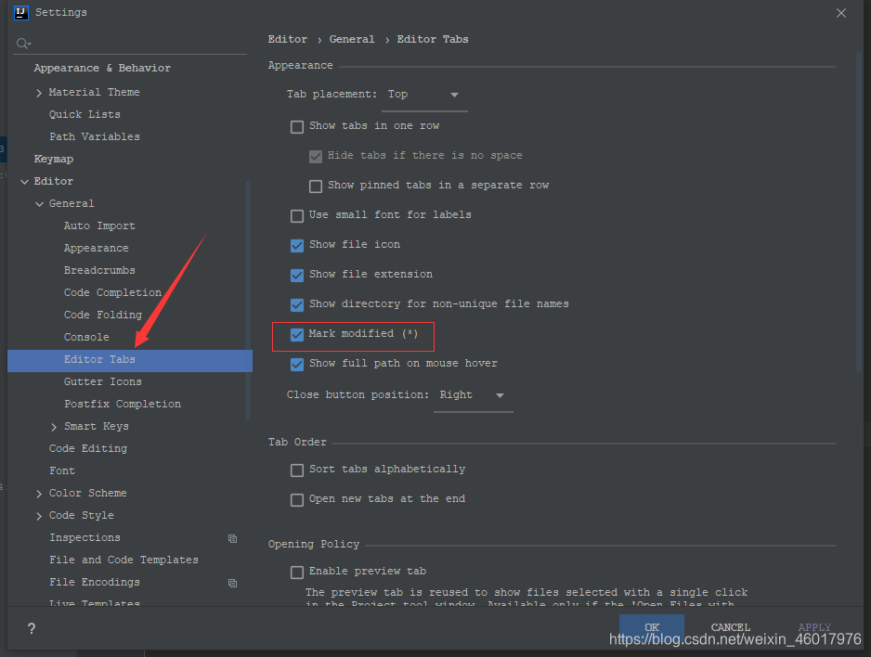Expand the Material Theme node
The width and height of the screenshot is (871, 657).
click(x=39, y=93)
